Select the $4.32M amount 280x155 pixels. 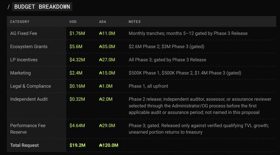pos(77,60)
